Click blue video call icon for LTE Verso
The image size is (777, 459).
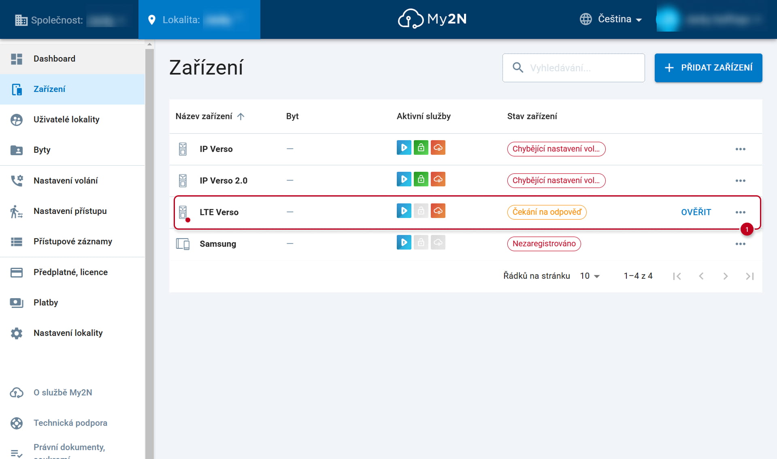click(404, 211)
